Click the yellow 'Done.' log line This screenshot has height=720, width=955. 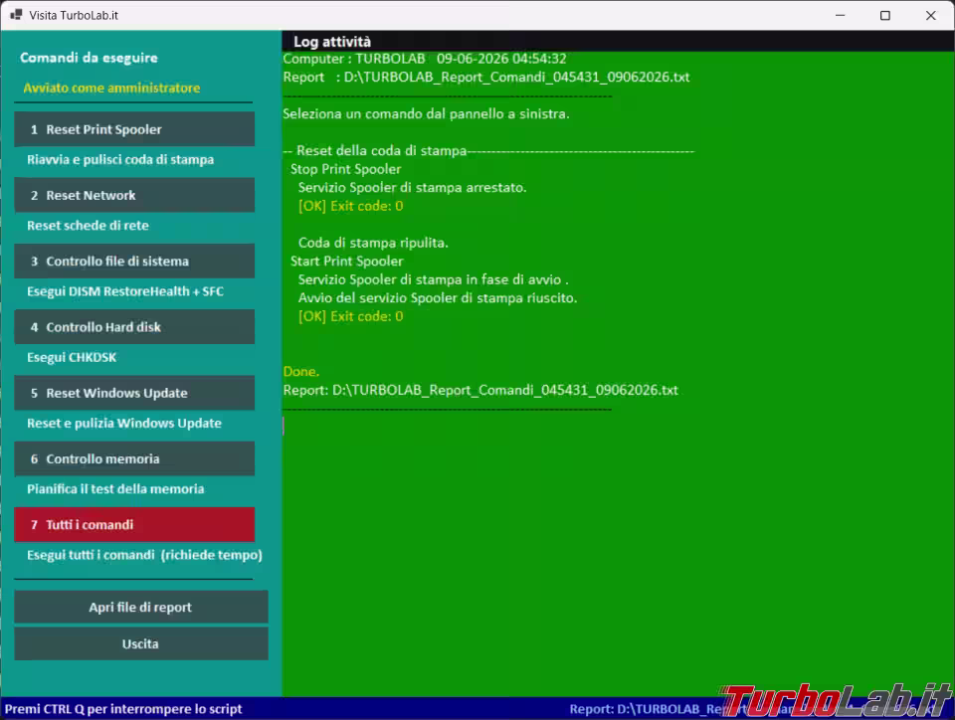[300, 371]
